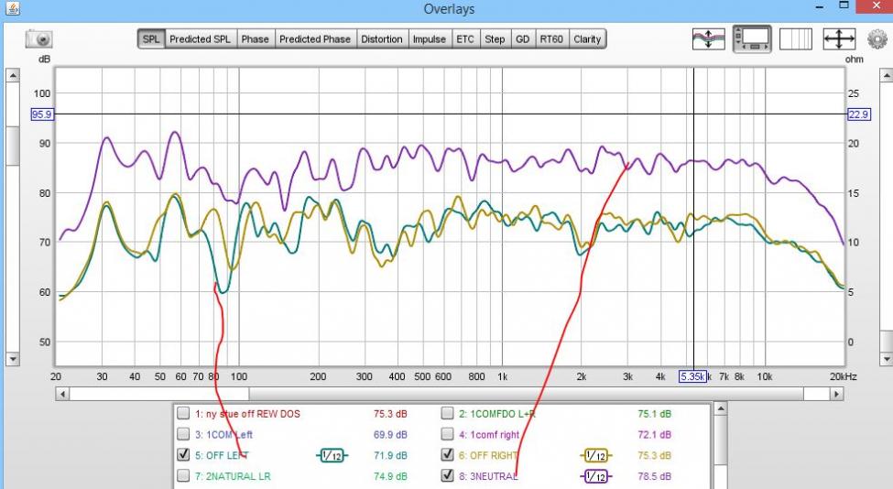Uncheck trace 5: OFF LEFT
Viewport: 893px width, 489px height.
coord(183,455)
